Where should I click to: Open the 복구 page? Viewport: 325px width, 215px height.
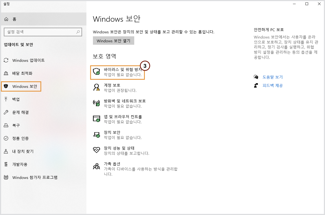click(44, 125)
